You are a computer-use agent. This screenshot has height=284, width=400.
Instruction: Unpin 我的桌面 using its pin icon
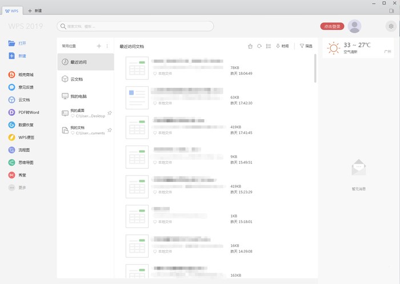click(110, 113)
